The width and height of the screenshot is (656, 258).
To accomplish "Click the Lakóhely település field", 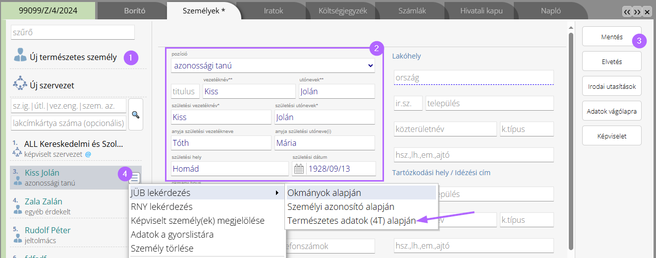I will [490, 103].
